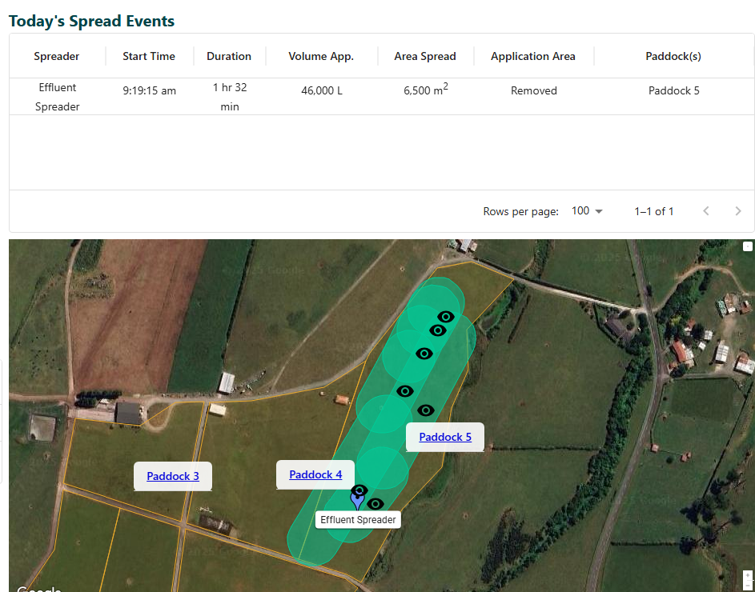This screenshot has width=755, height=592.
Task: Click the eye marker right of the spreader pin
Action: coord(375,504)
